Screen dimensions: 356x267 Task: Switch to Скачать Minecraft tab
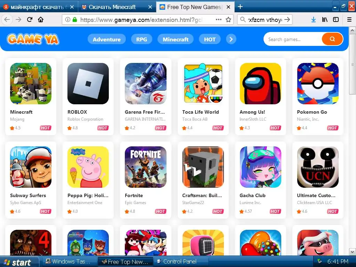pos(112,7)
